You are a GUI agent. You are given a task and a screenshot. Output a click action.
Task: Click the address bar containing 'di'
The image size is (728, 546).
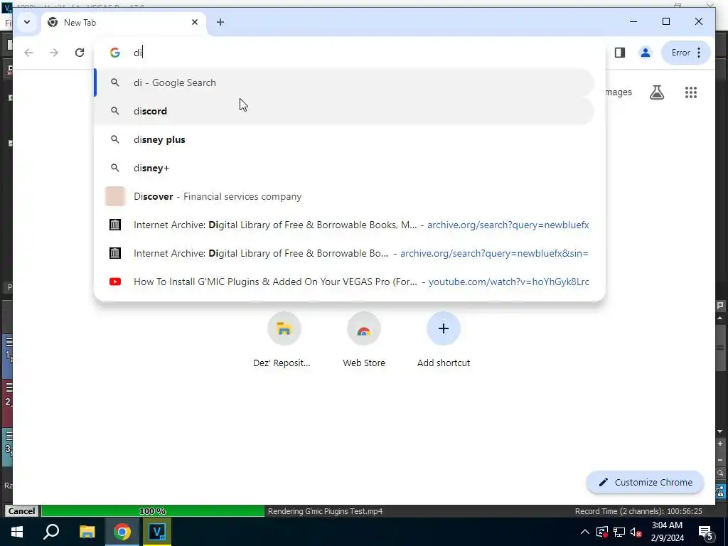click(349, 53)
